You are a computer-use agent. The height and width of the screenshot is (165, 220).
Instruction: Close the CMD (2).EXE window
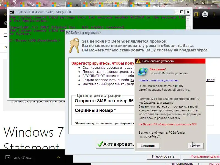[x=188, y=12]
